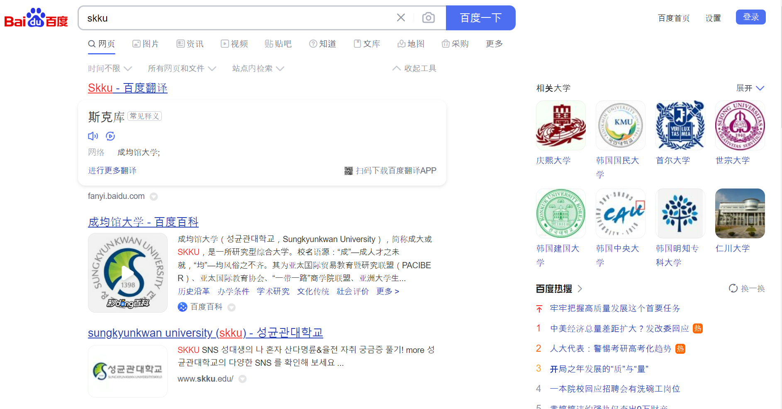The image size is (782, 409).
Task: Expand fanyi.baidu.com source dropdown arrow
Action: tap(153, 196)
